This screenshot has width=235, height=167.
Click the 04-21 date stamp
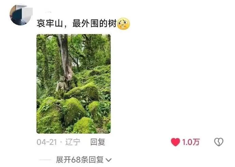(x=47, y=142)
